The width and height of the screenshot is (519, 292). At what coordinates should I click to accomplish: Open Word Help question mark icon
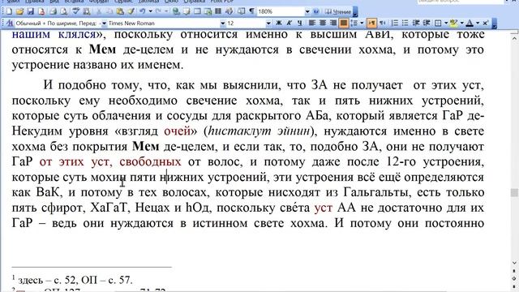316,11
